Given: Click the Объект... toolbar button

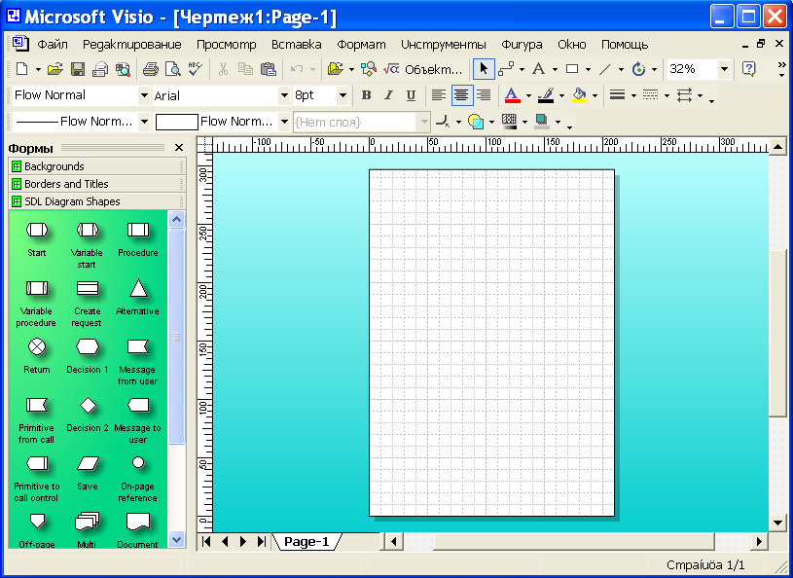Looking at the screenshot, I should click(423, 69).
